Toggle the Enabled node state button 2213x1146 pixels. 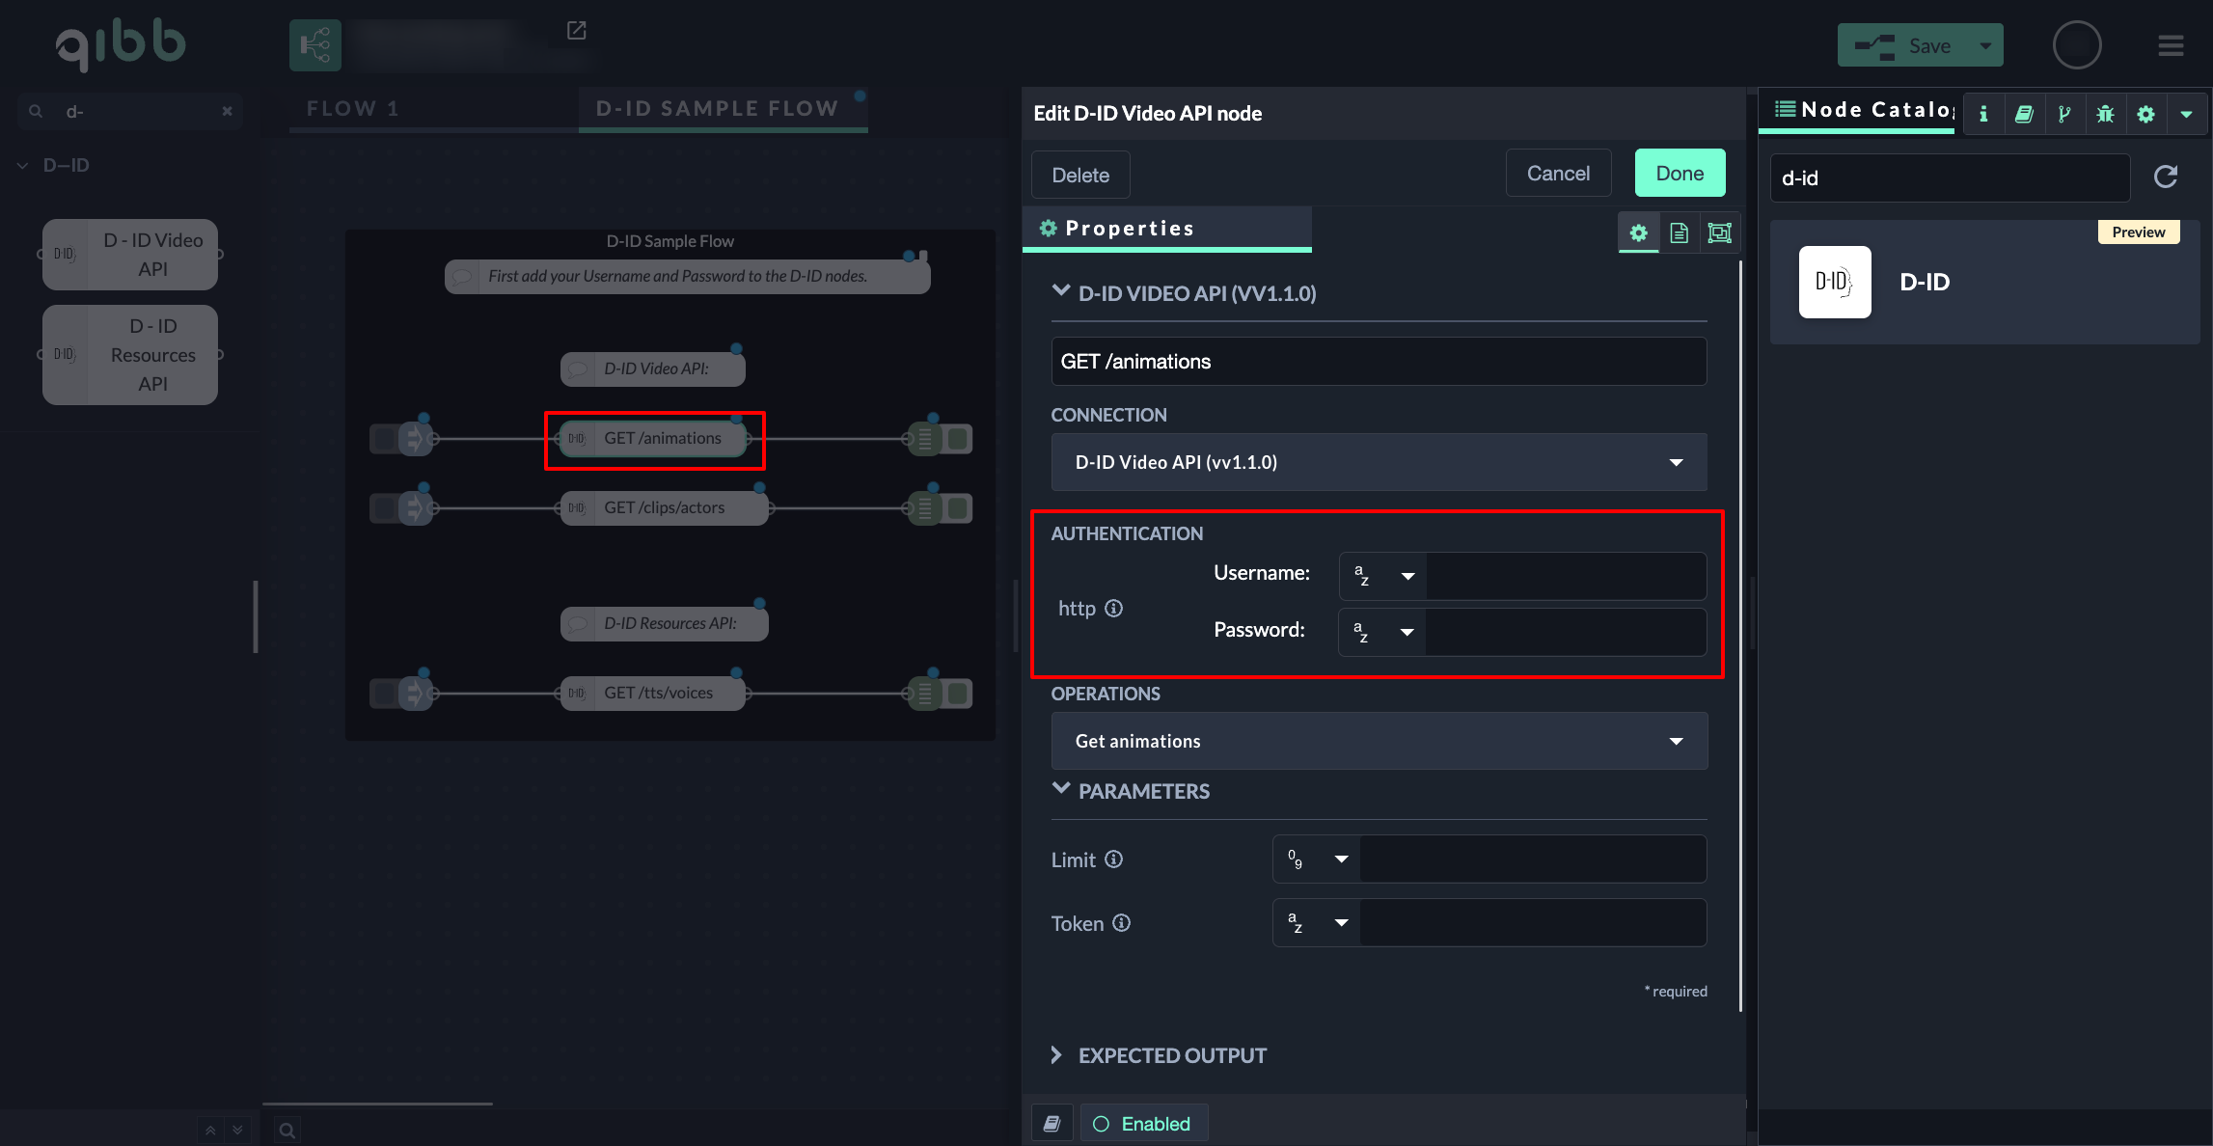1143,1124
